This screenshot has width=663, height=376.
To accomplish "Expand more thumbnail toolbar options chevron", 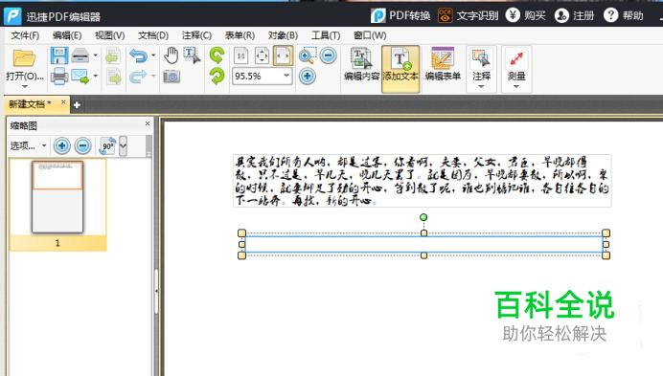I will pos(123,146).
